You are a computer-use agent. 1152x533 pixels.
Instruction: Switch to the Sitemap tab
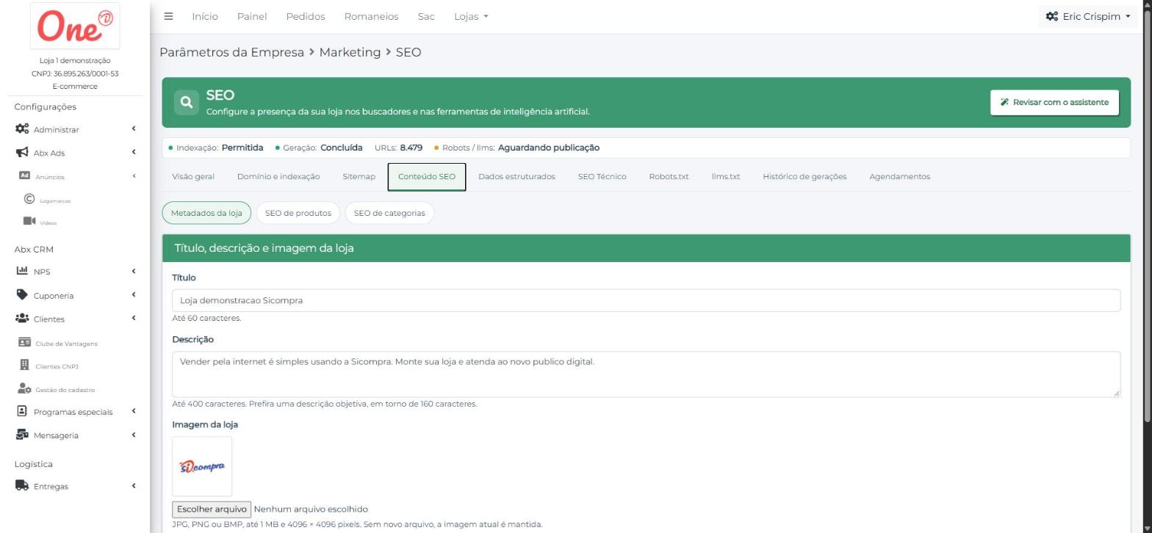(x=359, y=176)
